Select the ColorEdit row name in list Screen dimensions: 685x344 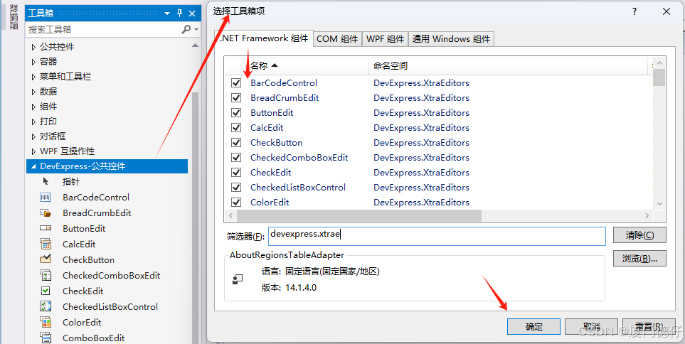270,202
